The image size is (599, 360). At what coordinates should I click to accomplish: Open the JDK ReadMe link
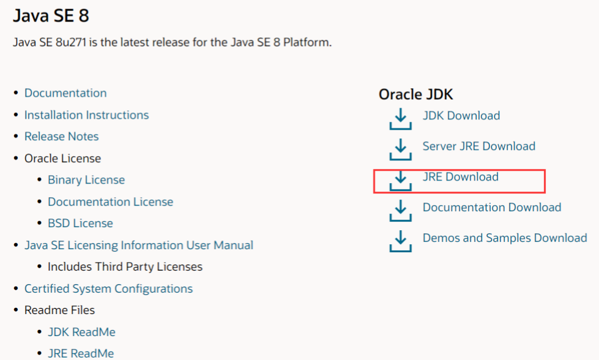point(81,332)
